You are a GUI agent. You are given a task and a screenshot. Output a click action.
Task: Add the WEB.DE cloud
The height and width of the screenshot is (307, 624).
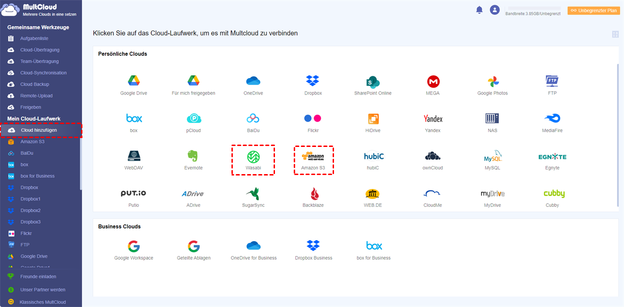coord(372,193)
